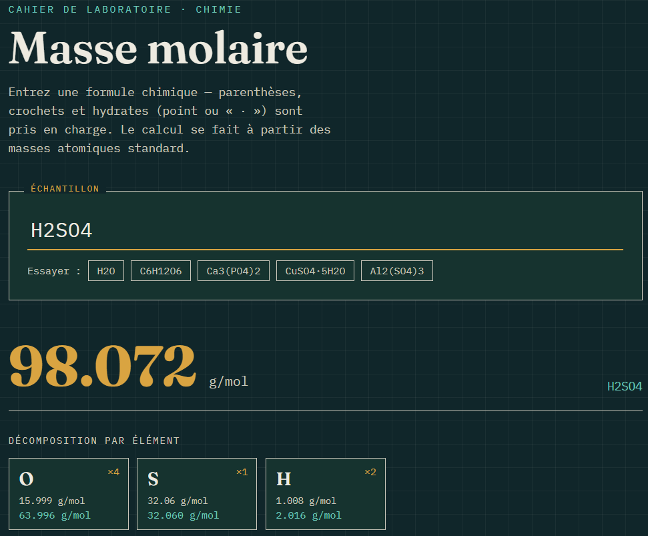This screenshot has height=536, width=648.
Task: Pick the Al2(SO4)3 sample button
Action: pos(396,271)
